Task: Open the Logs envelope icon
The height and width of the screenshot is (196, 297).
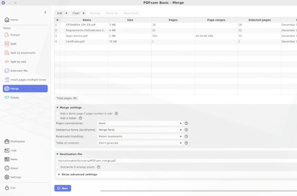Action: pyautogui.click(x=7, y=150)
